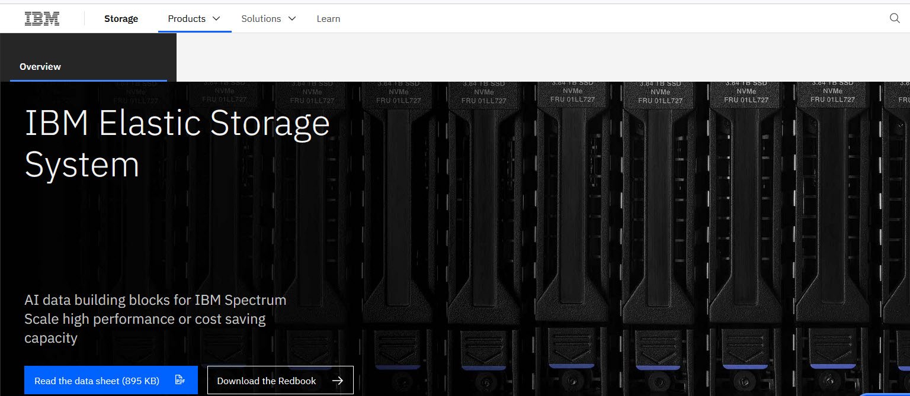Go to the Storage section link
Image resolution: width=910 pixels, height=396 pixels.
(x=121, y=18)
